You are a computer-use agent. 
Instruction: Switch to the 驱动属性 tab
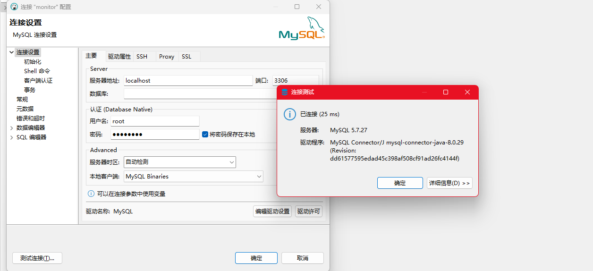119,56
